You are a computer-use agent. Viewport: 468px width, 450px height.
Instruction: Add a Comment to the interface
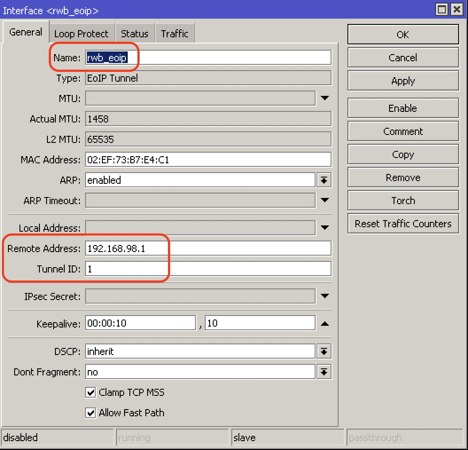[x=402, y=131]
